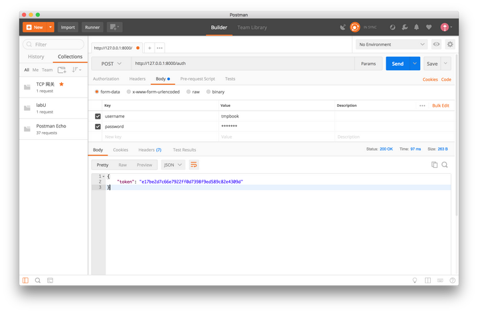Switch to the Team Library tab
The height and width of the screenshot is (313, 478).
click(252, 27)
